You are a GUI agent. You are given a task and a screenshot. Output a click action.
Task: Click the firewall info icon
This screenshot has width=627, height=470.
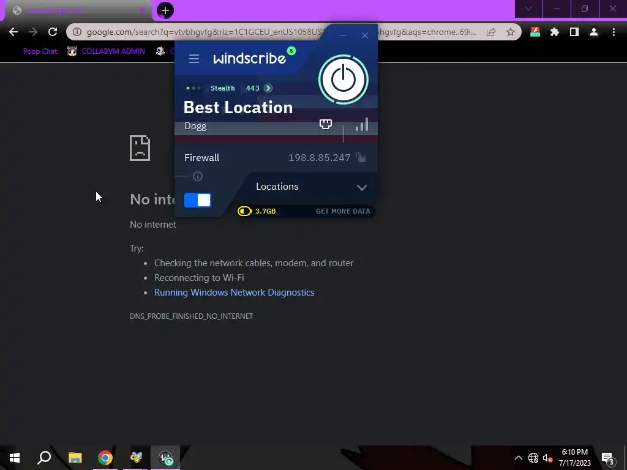tap(198, 176)
